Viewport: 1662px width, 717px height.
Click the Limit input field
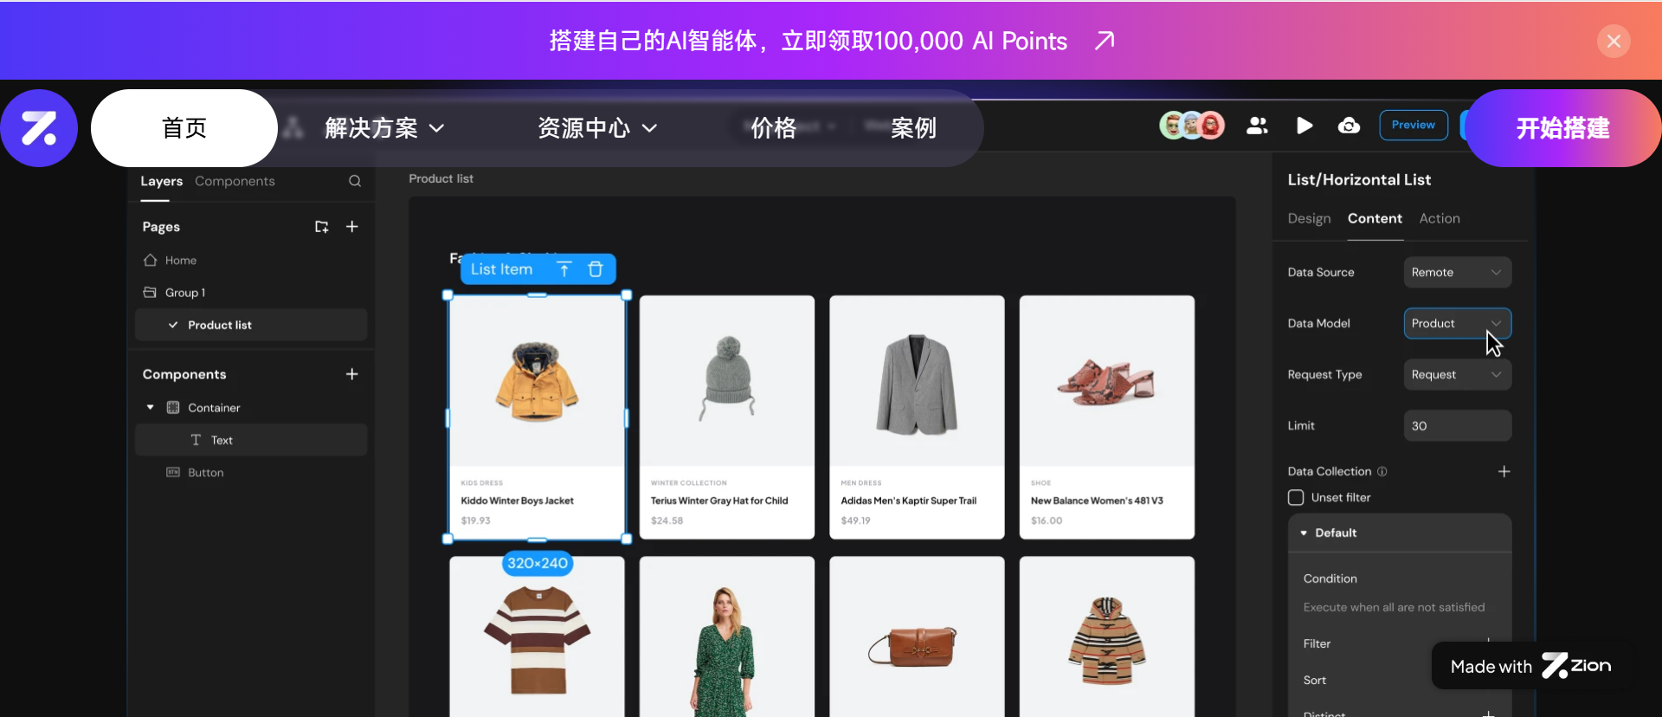(1458, 425)
